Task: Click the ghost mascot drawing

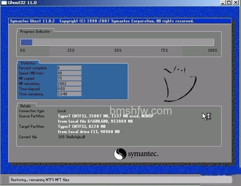Action: point(180,83)
